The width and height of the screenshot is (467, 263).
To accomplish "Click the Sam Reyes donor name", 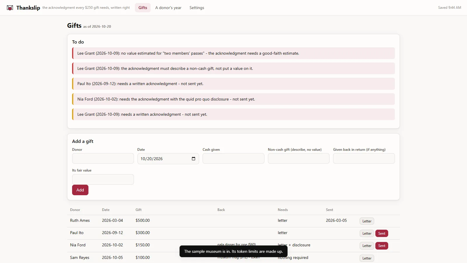I will [x=80, y=257].
